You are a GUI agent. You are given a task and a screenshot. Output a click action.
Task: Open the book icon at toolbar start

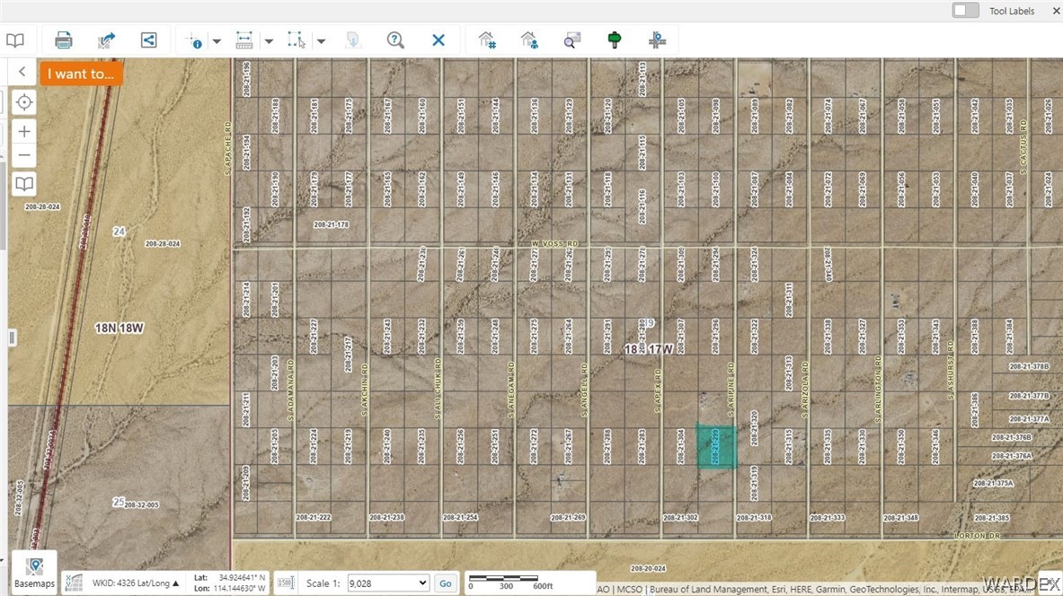click(15, 40)
